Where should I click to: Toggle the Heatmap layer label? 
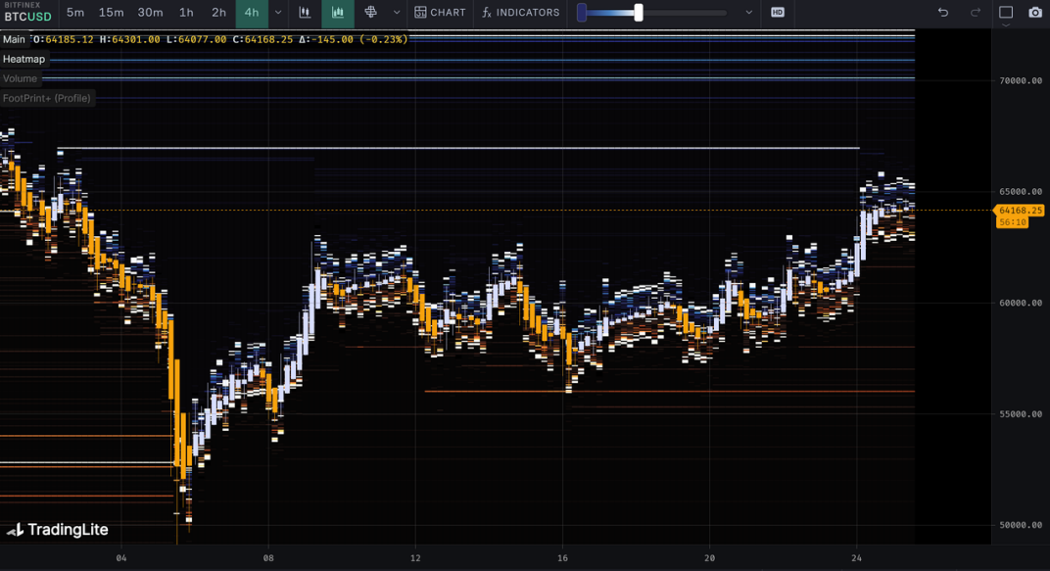[24, 59]
